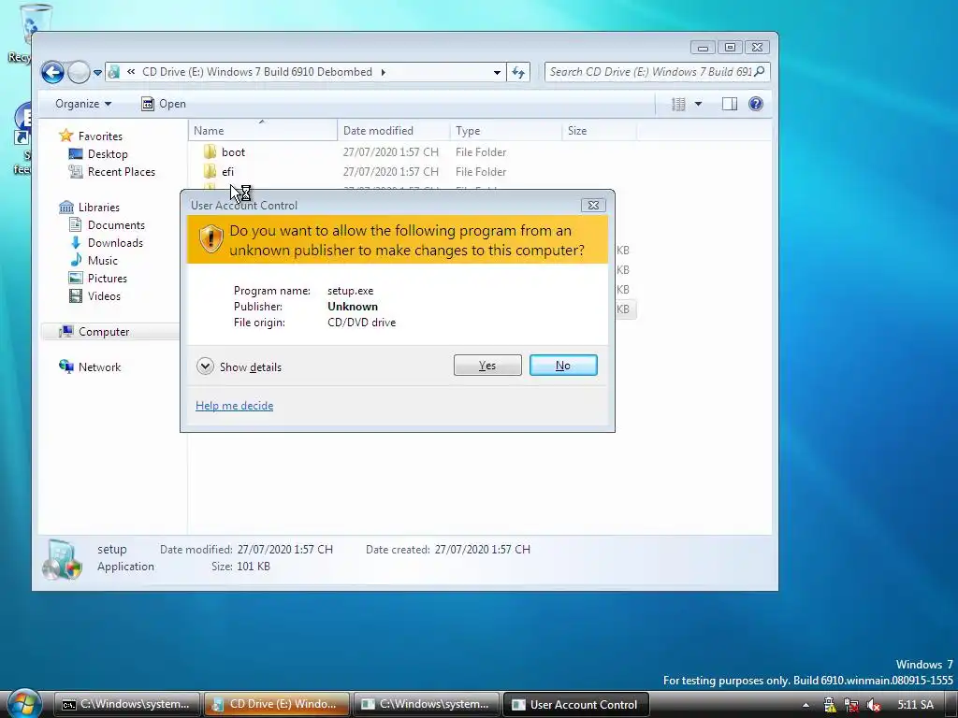This screenshot has width=958, height=718.
Task: Show hidden tray icons arrow
Action: pyautogui.click(x=806, y=705)
